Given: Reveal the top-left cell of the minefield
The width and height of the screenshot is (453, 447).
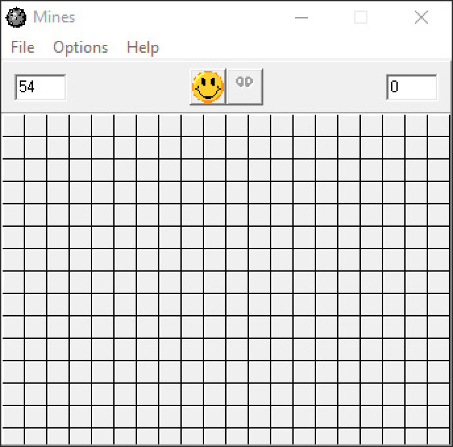Looking at the screenshot, I should coord(13,125).
